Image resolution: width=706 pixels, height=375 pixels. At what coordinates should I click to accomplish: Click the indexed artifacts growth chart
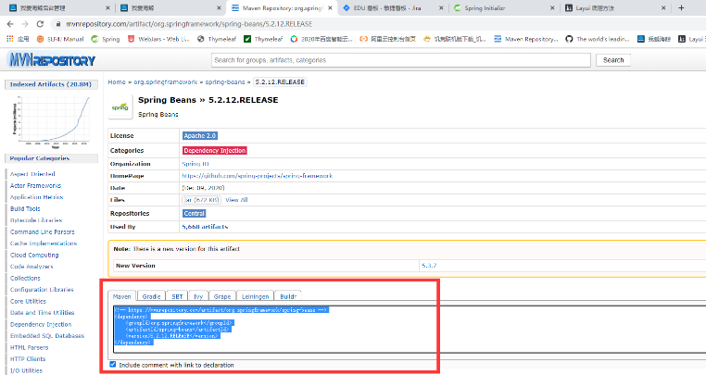coord(51,121)
